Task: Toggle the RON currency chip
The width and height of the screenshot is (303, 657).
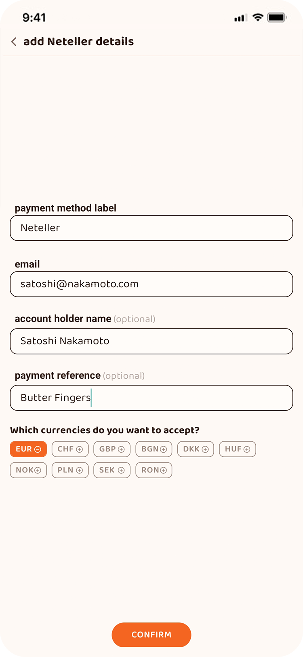Action: pos(154,470)
